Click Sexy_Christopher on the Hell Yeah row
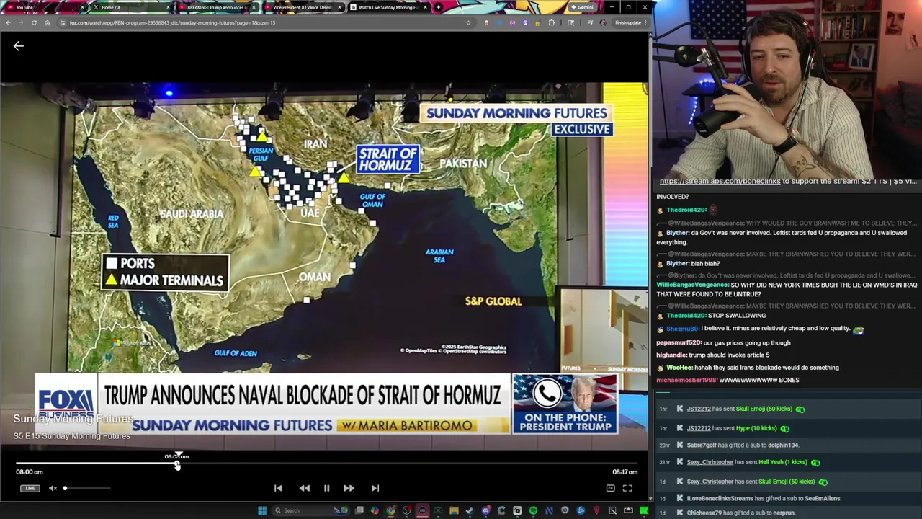 [x=710, y=462]
